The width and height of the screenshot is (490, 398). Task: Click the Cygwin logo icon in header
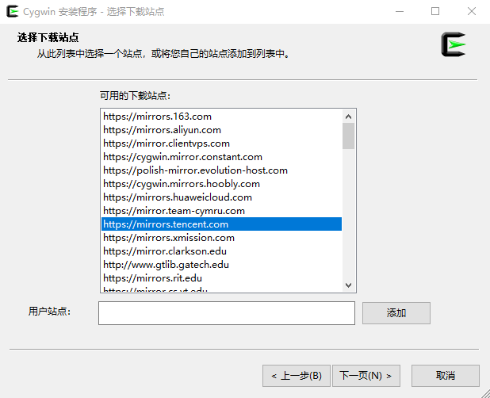[454, 44]
